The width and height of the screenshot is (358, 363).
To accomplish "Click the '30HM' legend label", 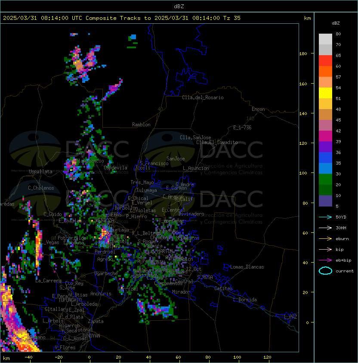I will 341,228.
